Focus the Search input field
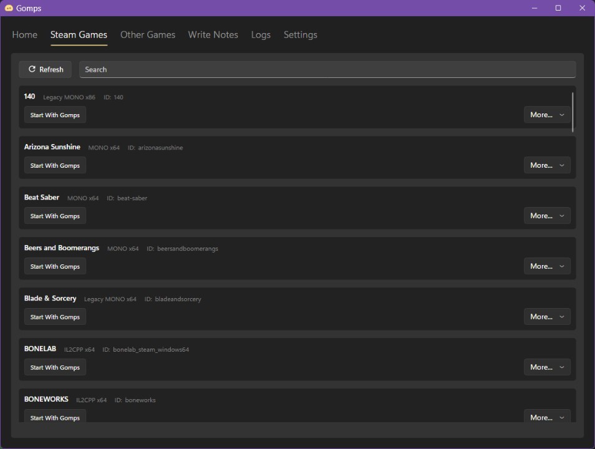The image size is (595, 449). tap(327, 69)
